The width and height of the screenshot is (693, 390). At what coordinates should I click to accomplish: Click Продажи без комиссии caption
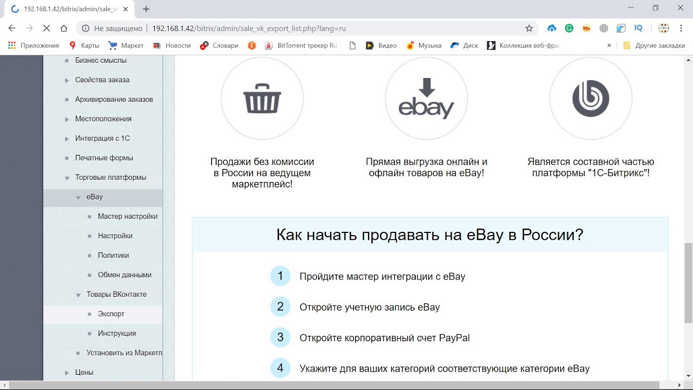[262, 173]
